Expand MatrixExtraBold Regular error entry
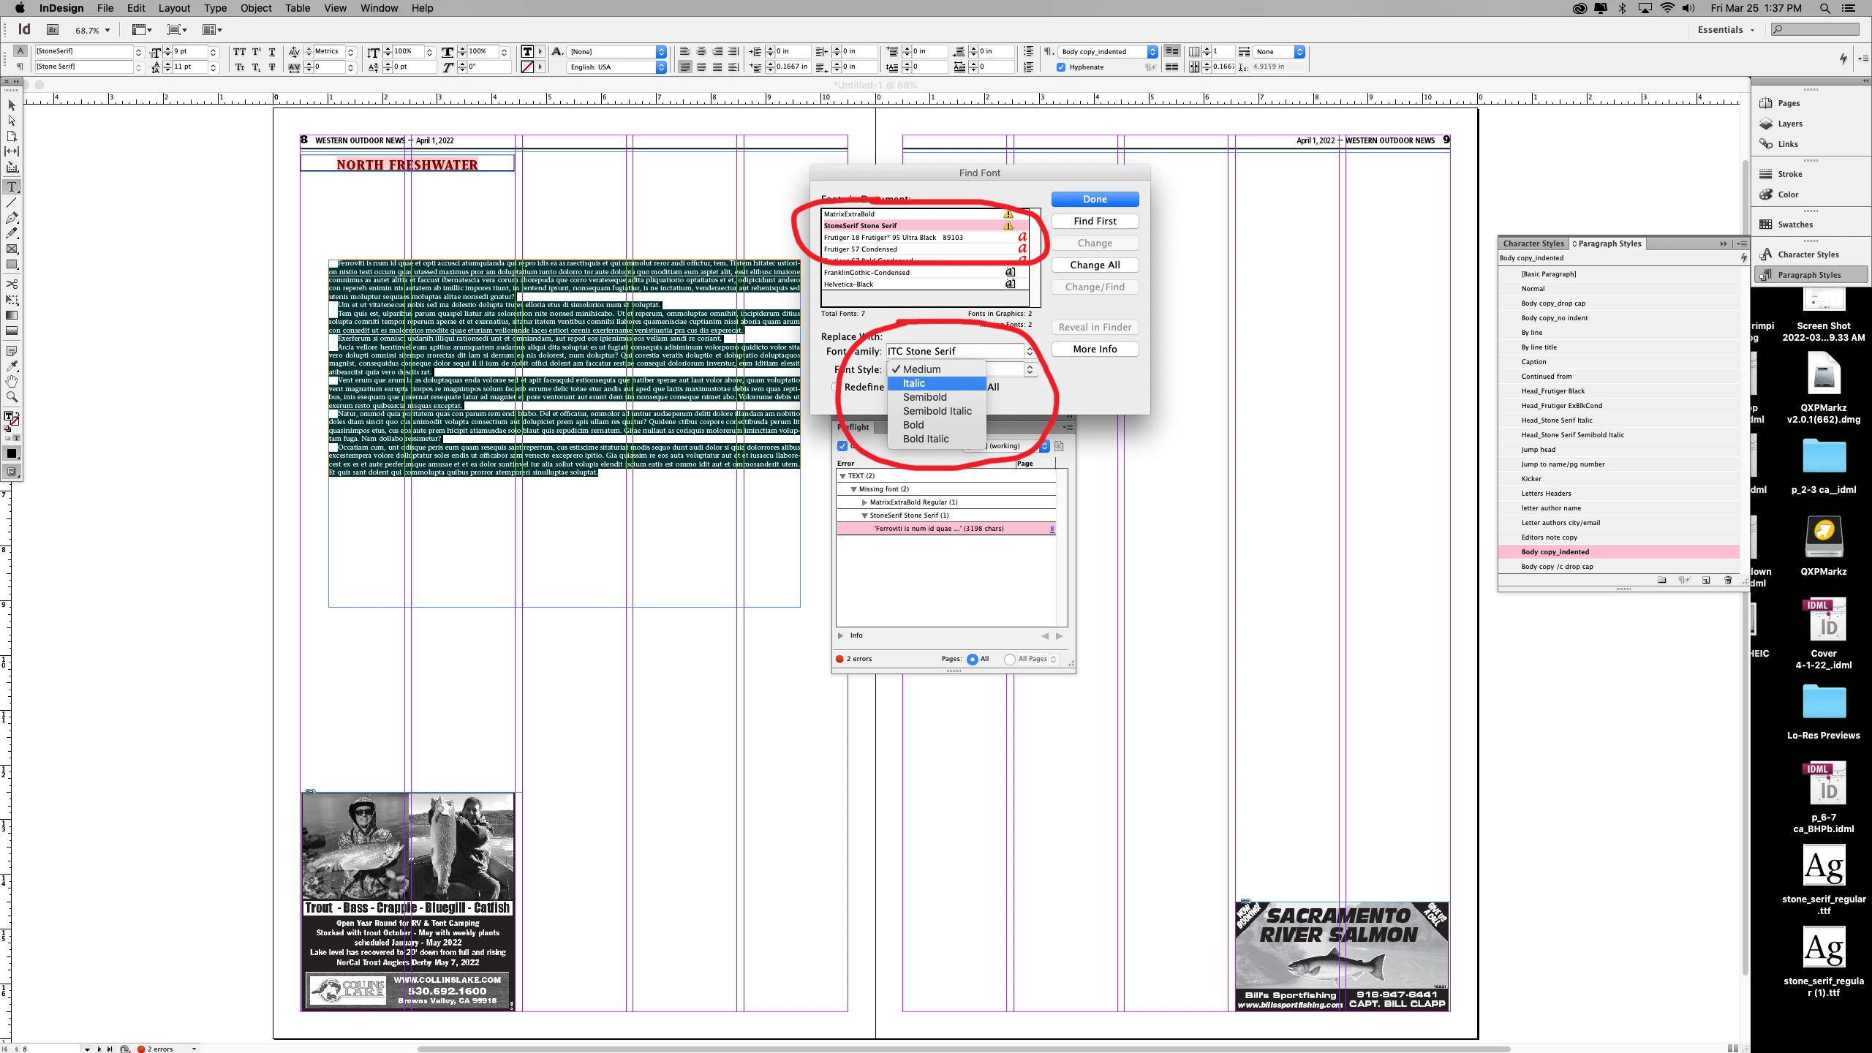1872x1053 pixels. click(864, 502)
